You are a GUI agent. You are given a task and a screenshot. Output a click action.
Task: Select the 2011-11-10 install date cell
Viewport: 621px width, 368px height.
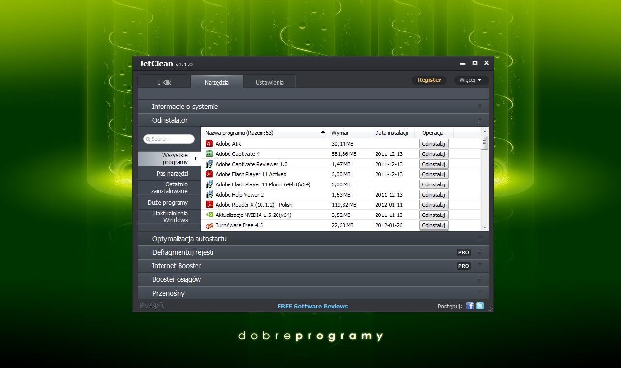(389, 215)
